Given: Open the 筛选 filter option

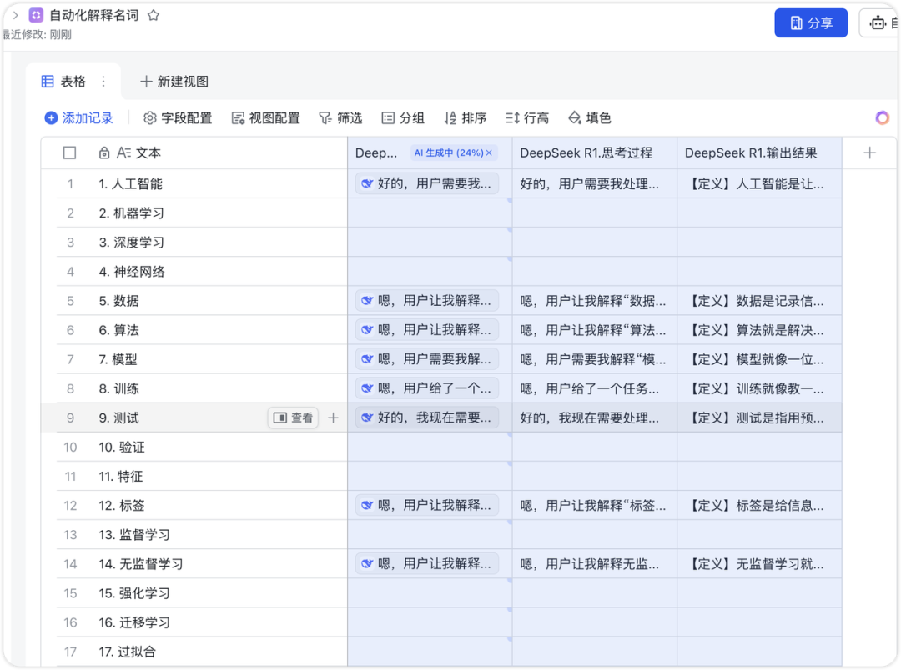Looking at the screenshot, I should 340,118.
